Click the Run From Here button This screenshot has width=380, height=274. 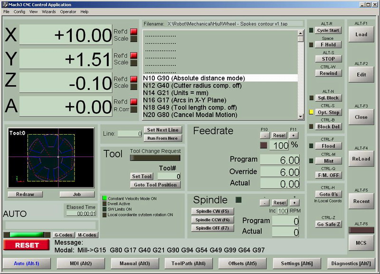(x=162, y=138)
